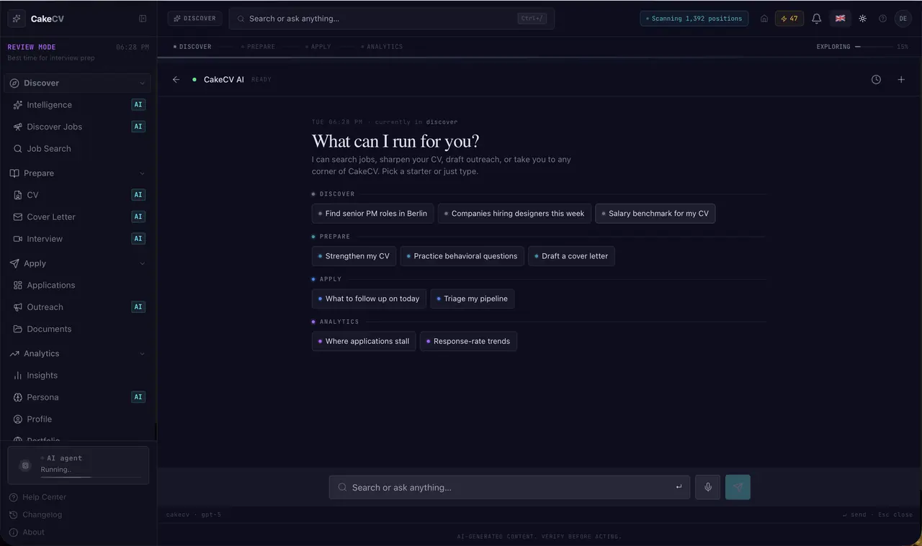Click the send paper plane button
The image size is (922, 546).
pyautogui.click(x=738, y=487)
